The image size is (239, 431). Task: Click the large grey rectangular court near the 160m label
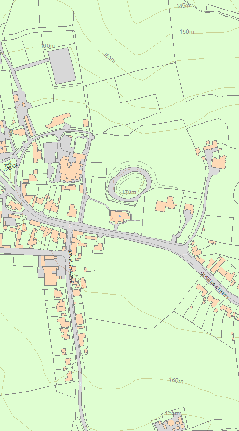pos(62,66)
